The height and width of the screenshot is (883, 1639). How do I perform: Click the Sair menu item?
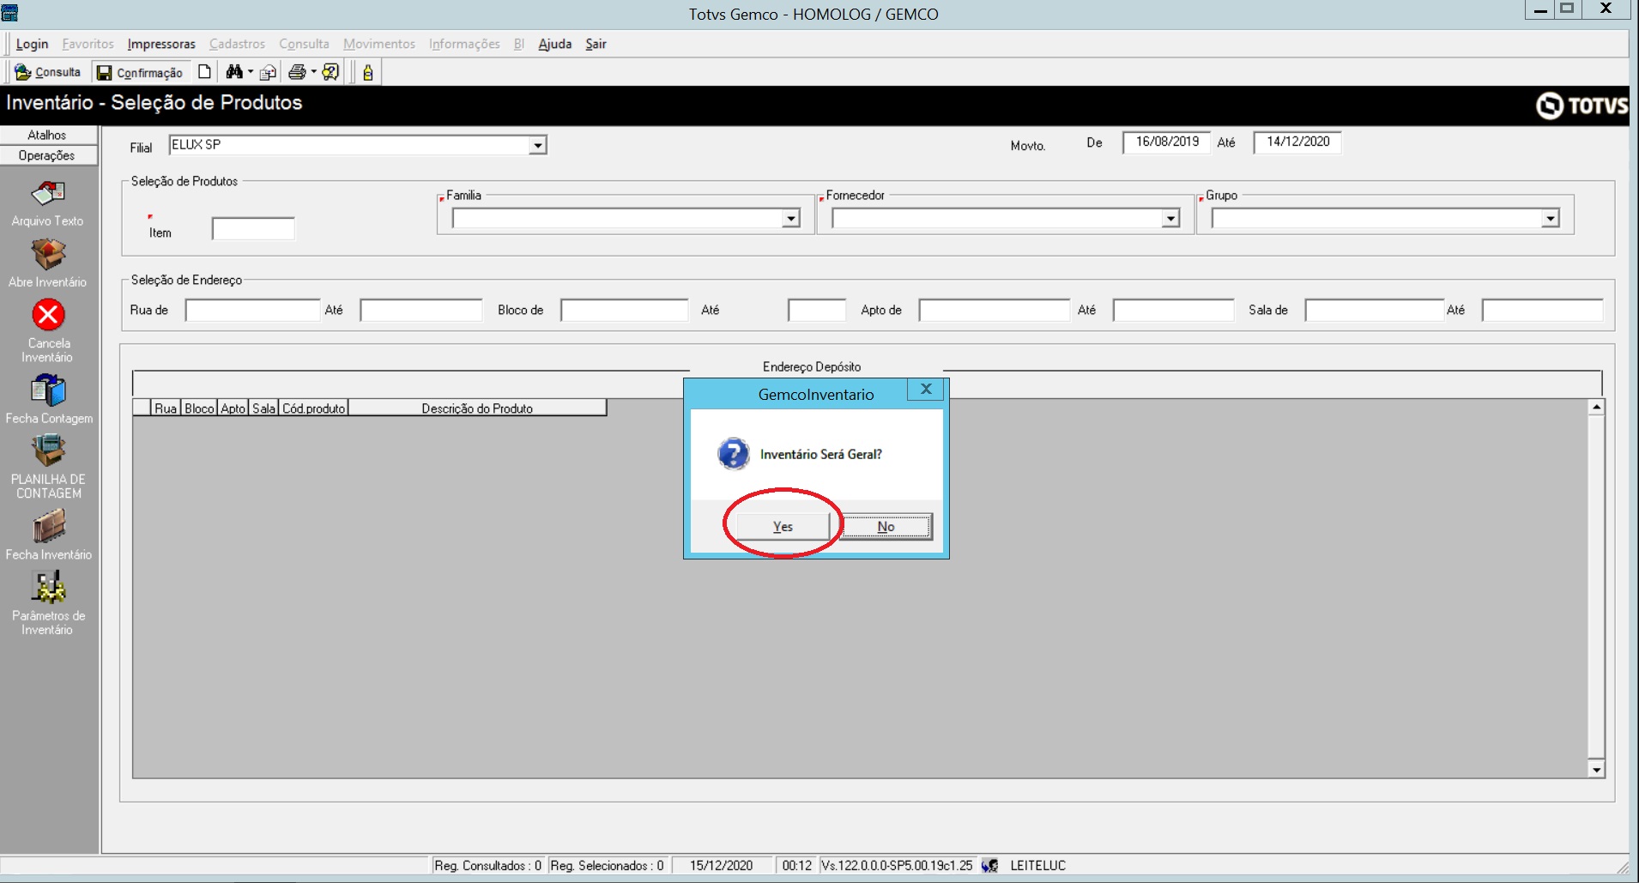coord(596,44)
